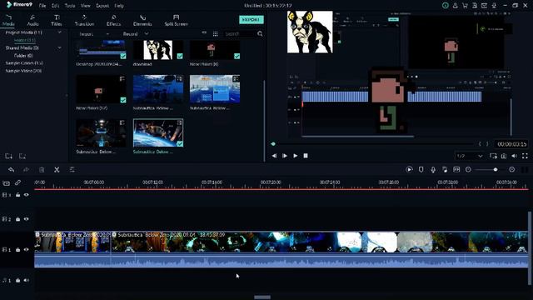Play the preview video
Viewport: 533px width, 300px height.
(296, 156)
